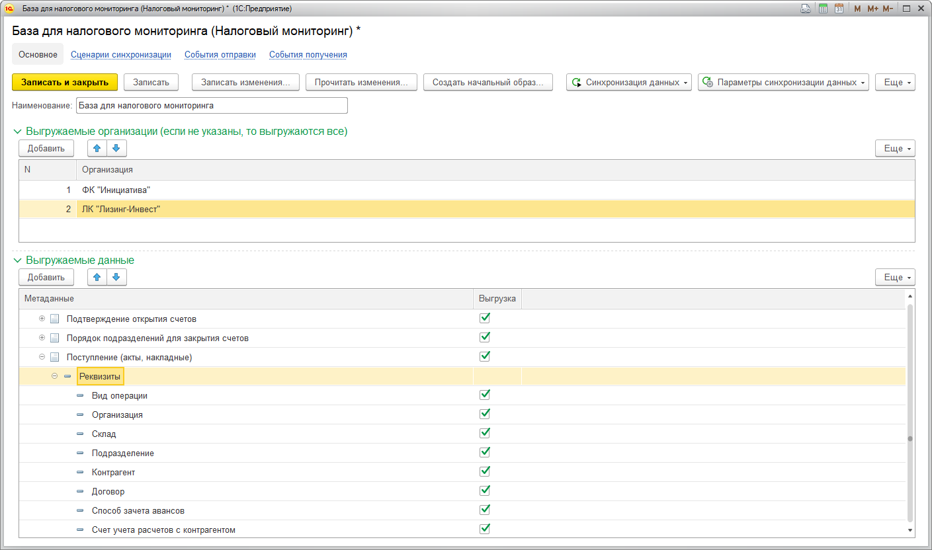
Task: Toggle the Выгрузка checkbox for Договор
Action: tap(484, 491)
